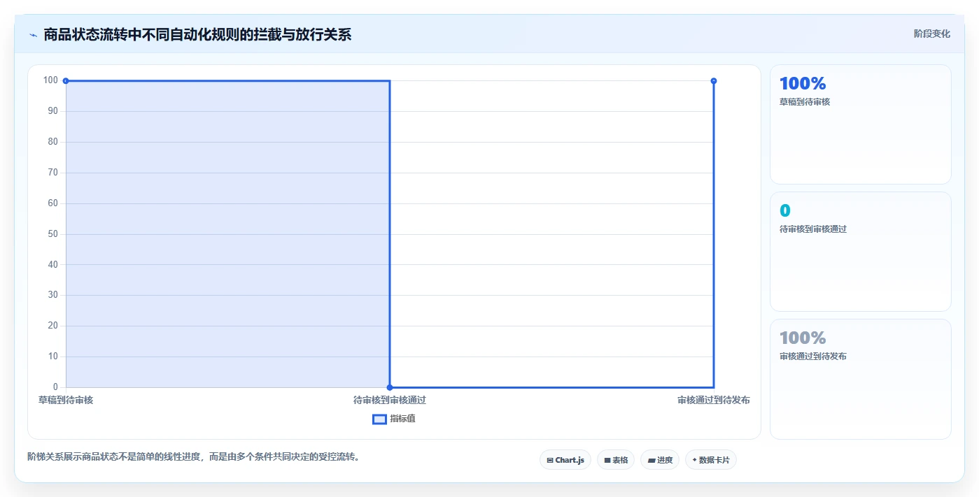Click the data point at 草稿到待审核

[x=66, y=81]
